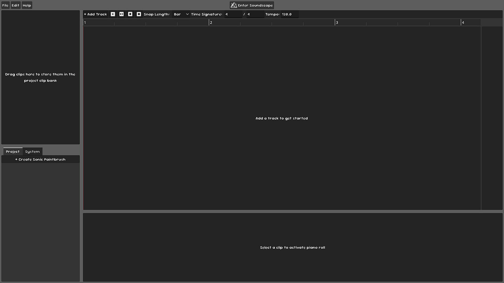Select the Project tab
The width and height of the screenshot is (504, 283).
coord(13,151)
